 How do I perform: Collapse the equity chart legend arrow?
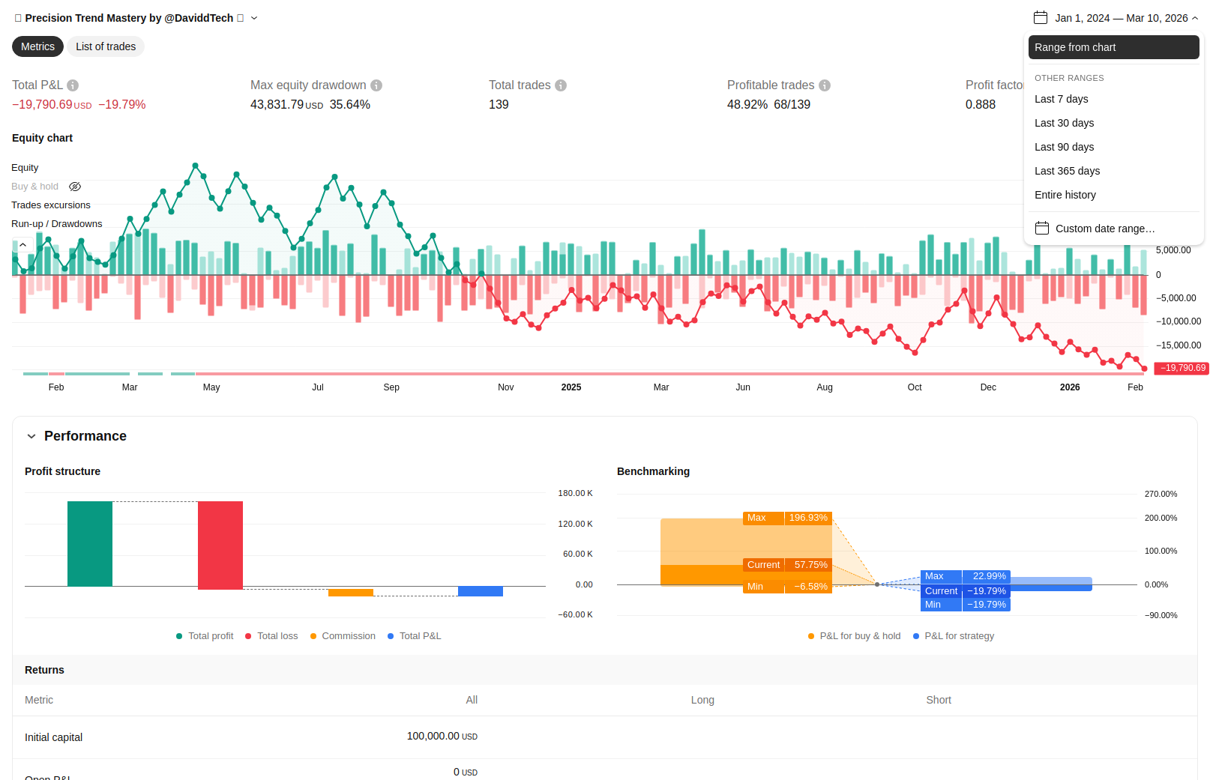(x=23, y=245)
